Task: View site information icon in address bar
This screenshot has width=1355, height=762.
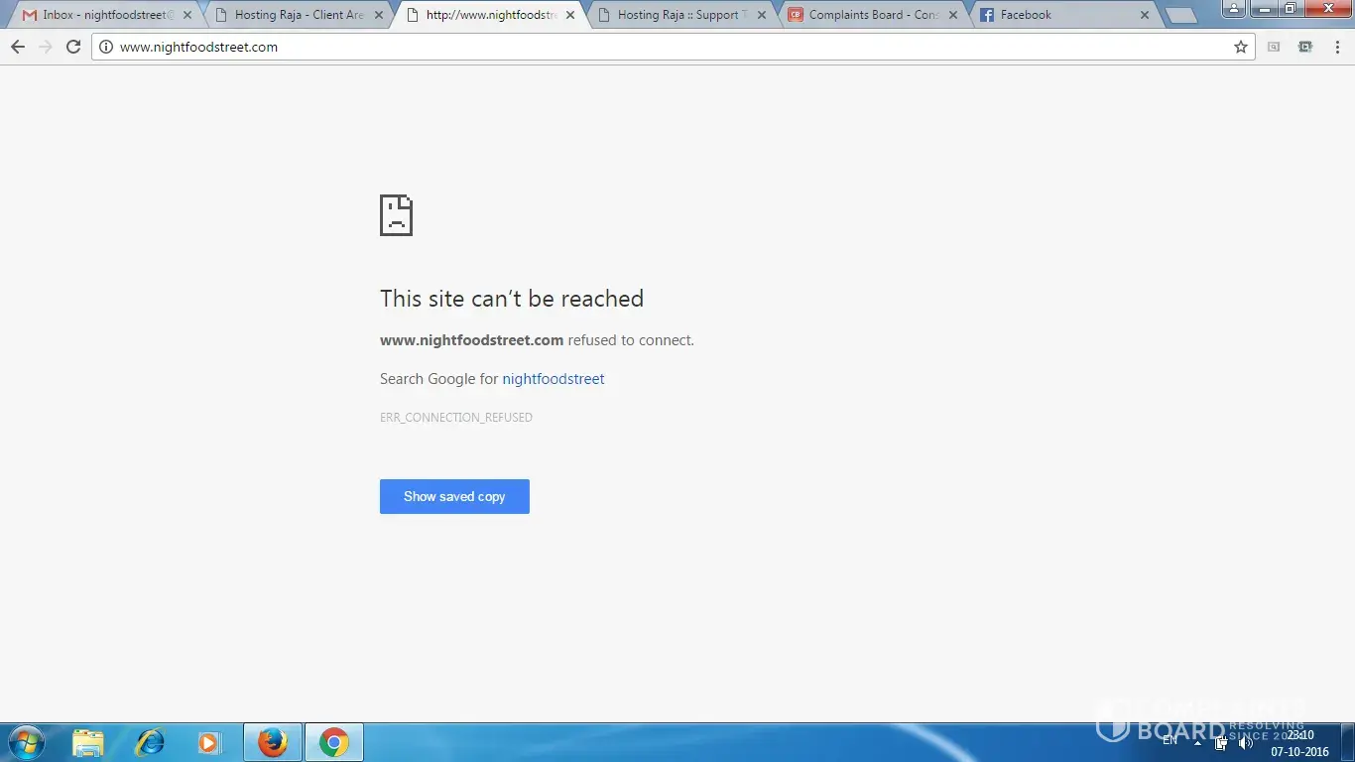Action: pyautogui.click(x=106, y=47)
